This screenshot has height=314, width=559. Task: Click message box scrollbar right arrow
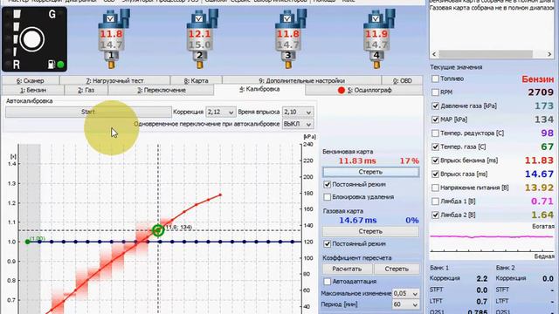coord(549,54)
